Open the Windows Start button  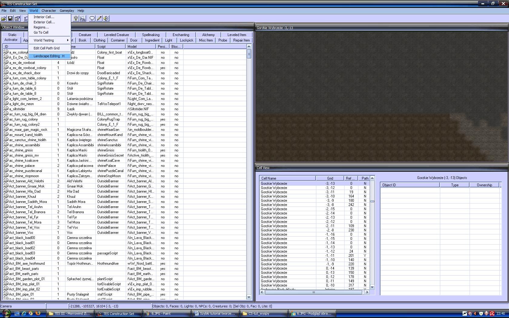(6, 313)
